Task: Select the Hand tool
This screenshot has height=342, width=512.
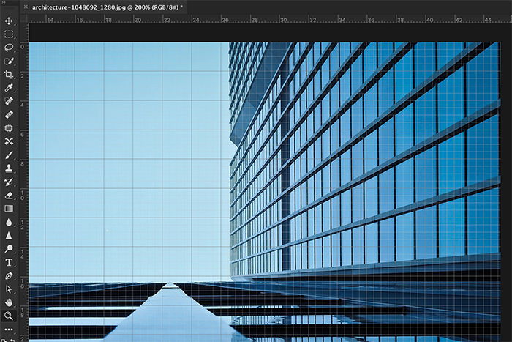Action: click(9, 302)
